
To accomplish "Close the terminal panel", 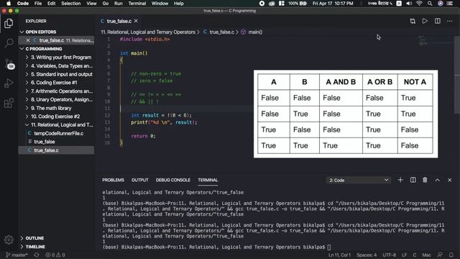I will [x=450, y=180].
